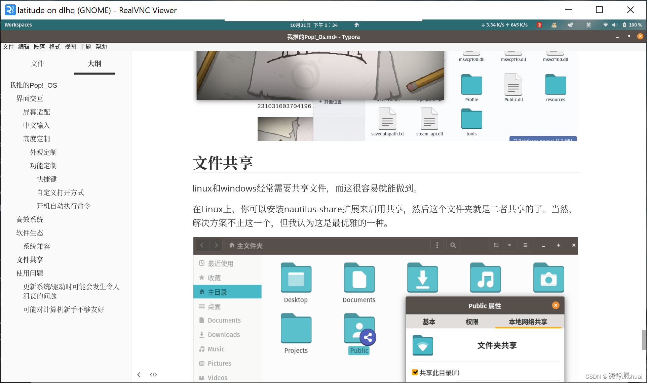Viewport: 647px width, 383px height.
Task: Click the cat tray icon
Action: pyautogui.click(x=554, y=25)
